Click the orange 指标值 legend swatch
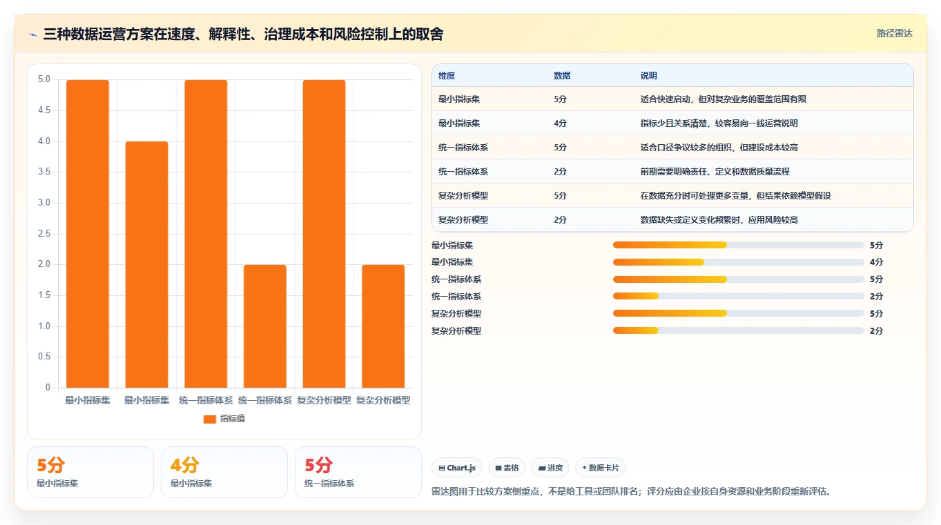 [x=210, y=419]
